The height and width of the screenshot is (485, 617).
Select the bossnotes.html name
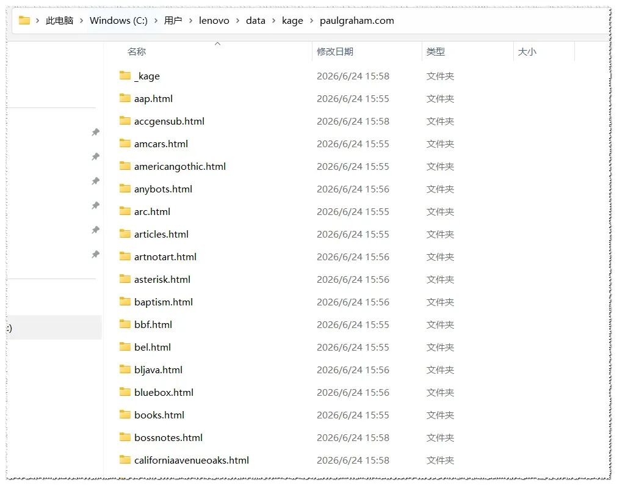point(168,437)
